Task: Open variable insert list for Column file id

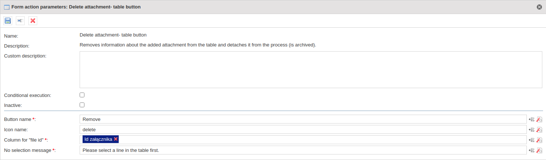Action: click(x=532, y=140)
